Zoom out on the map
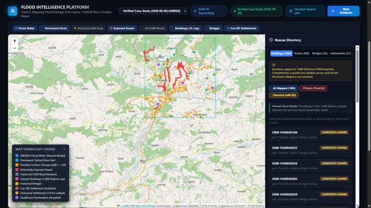Screen dimensions: 371x208 15,48
